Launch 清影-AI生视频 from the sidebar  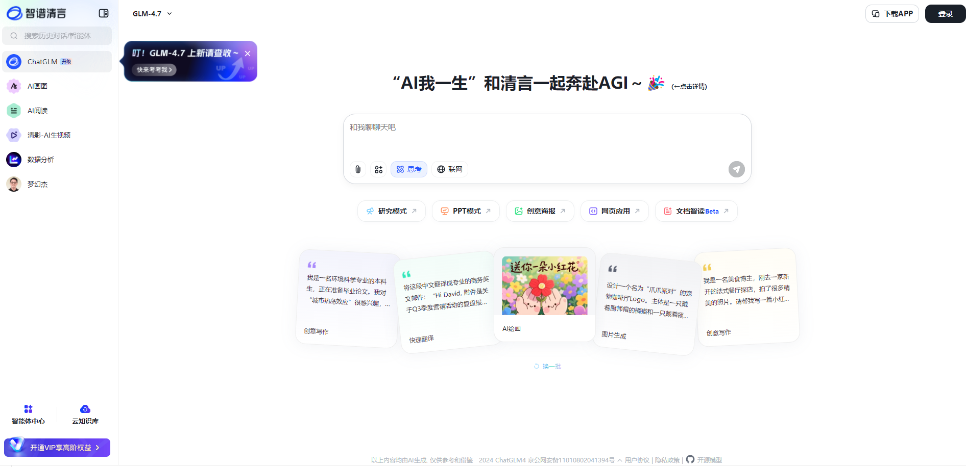pos(49,135)
